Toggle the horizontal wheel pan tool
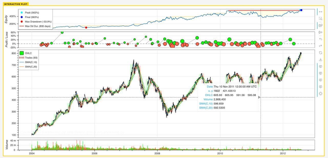328x158 pixels. tap(320, 32)
